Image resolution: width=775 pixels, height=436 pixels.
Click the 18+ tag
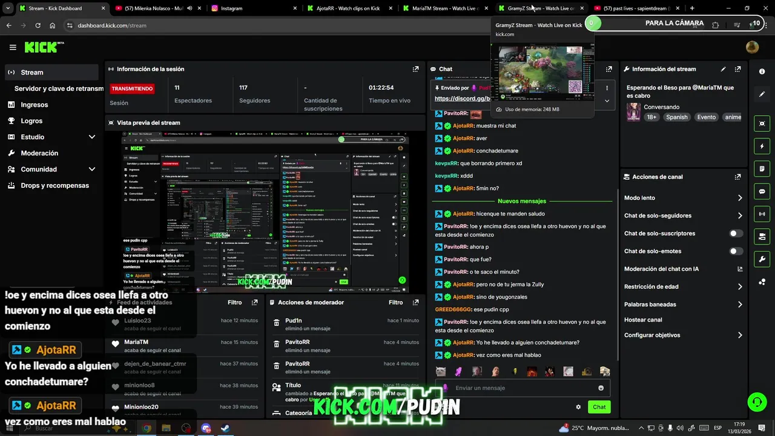point(651,117)
